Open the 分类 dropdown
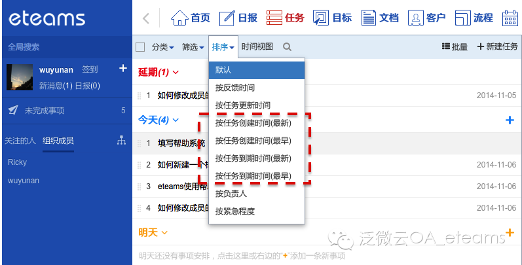Viewport: 522px width, 265px height. 163,47
